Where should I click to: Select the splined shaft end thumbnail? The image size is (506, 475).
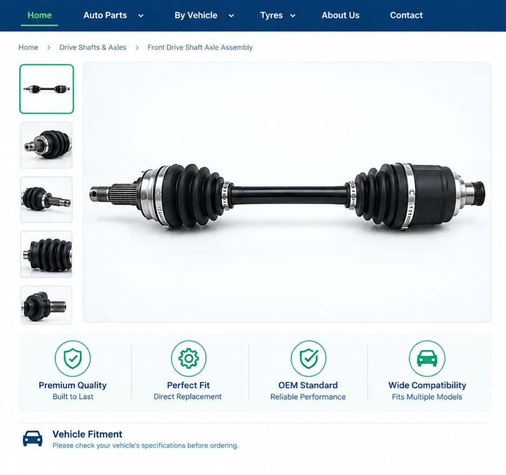pos(46,200)
